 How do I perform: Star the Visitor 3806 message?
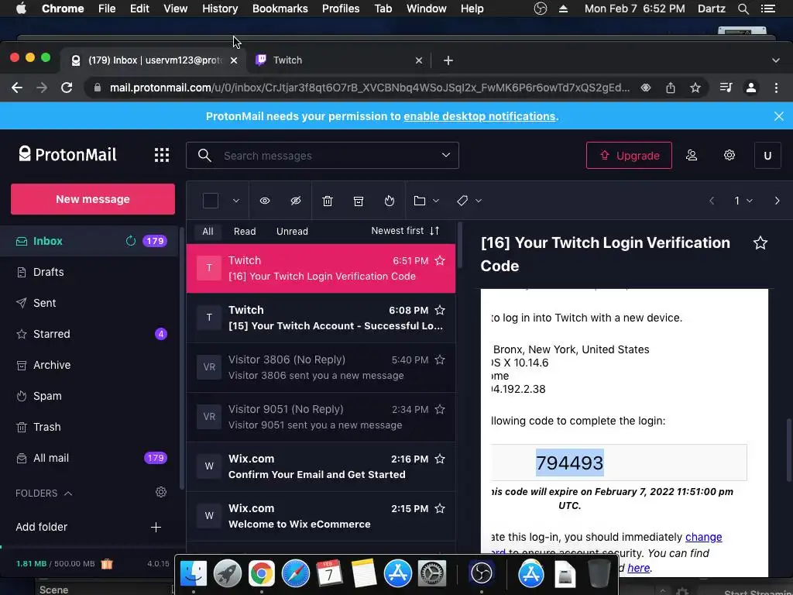pyautogui.click(x=440, y=359)
